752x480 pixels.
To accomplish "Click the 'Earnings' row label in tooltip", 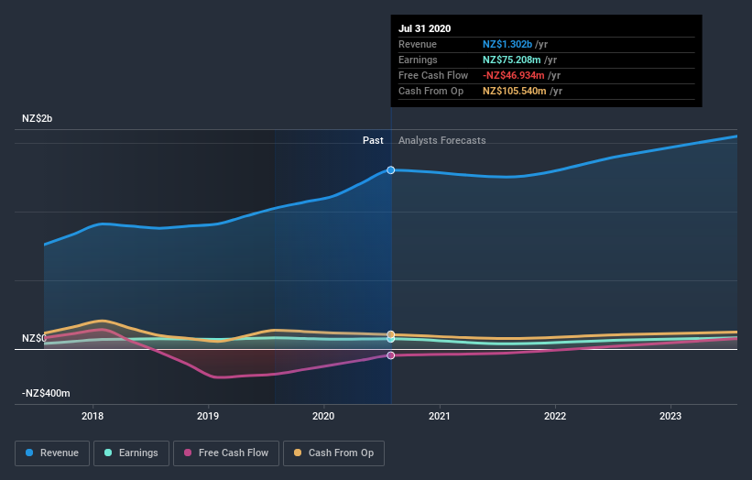I will coord(418,60).
